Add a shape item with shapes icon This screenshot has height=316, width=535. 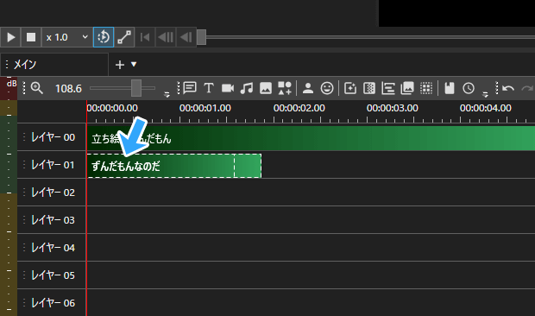(285, 88)
